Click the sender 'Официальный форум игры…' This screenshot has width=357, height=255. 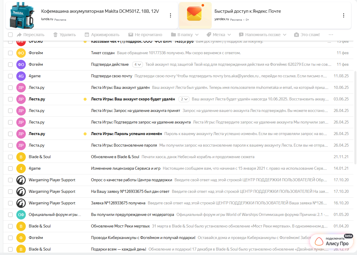click(55, 215)
